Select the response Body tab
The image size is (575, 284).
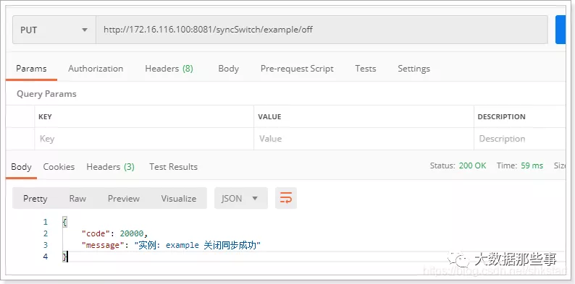(21, 167)
